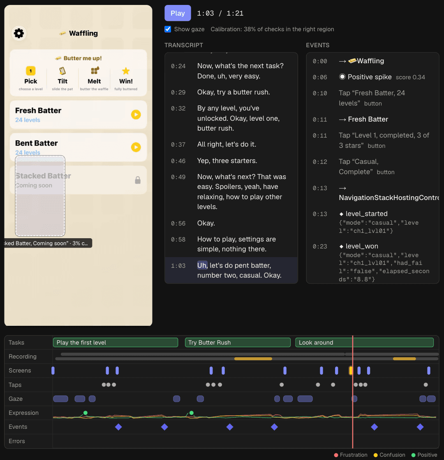Jump to transcript line 'Yep, three starters.'
The width and height of the screenshot is (444, 460).
coord(231,161)
